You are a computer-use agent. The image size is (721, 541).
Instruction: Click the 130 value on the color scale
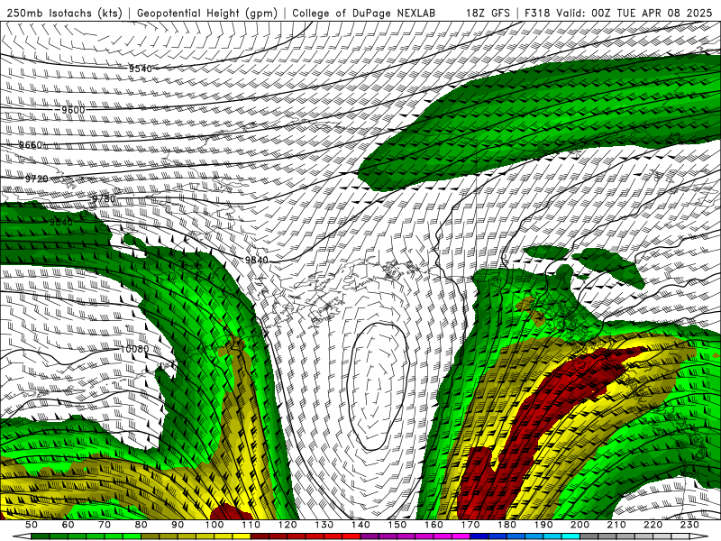tap(324, 525)
